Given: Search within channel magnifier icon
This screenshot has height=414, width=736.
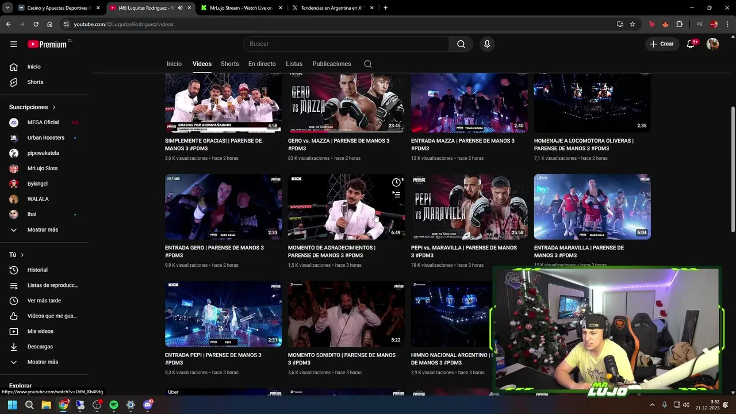Looking at the screenshot, I should (x=368, y=64).
